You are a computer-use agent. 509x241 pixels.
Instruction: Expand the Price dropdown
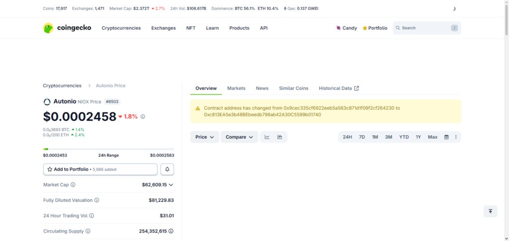pos(204,137)
